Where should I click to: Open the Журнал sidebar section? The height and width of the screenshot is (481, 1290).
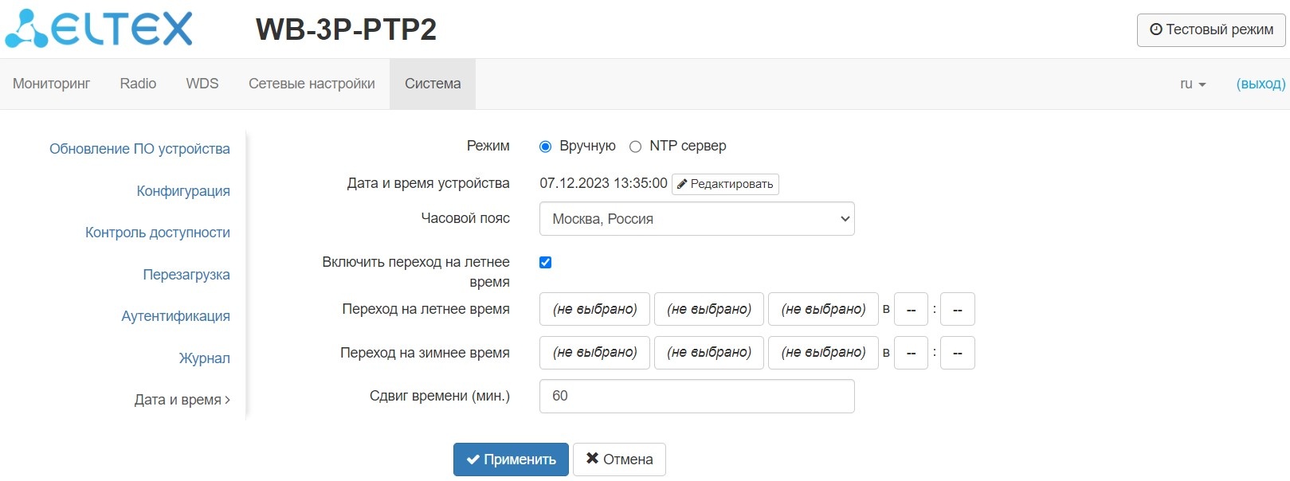204,358
